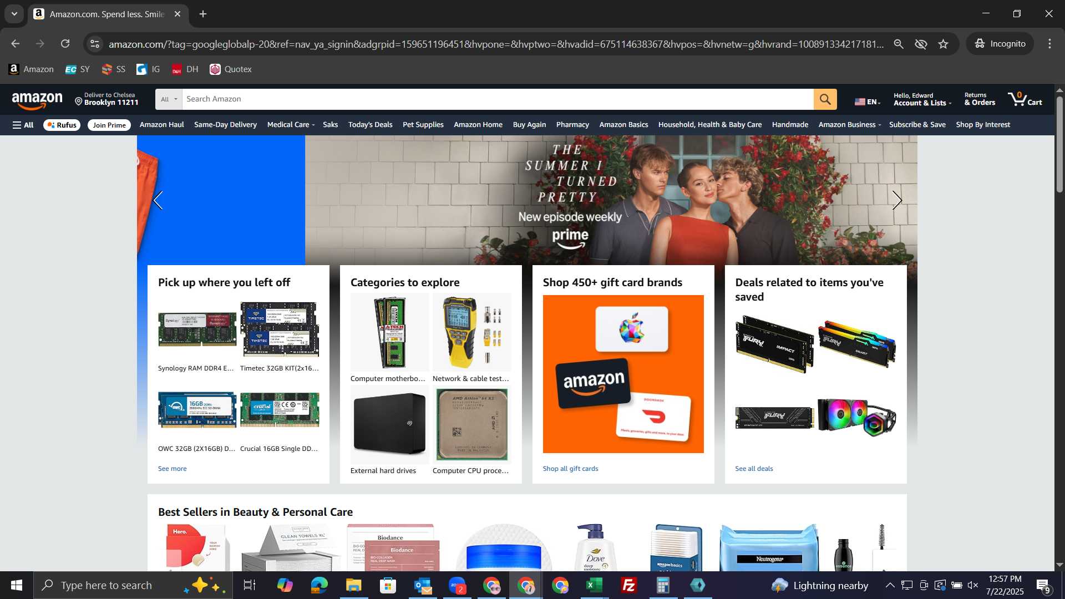The width and height of the screenshot is (1065, 599).
Task: Expand Account & Lists dropdown
Action: pyautogui.click(x=922, y=99)
